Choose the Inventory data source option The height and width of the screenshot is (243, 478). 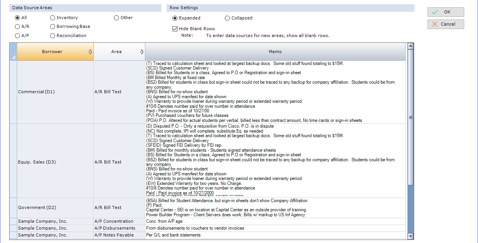(53, 18)
